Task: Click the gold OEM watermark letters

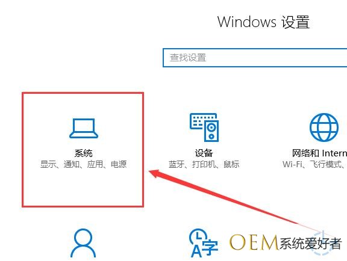Action: tap(254, 242)
